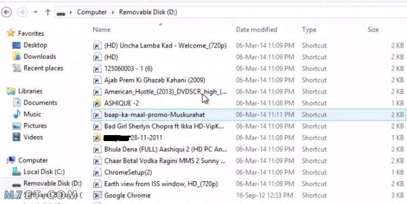This screenshot has width=407, height=204.
Task: Click the Videos film icon
Action: (16, 137)
